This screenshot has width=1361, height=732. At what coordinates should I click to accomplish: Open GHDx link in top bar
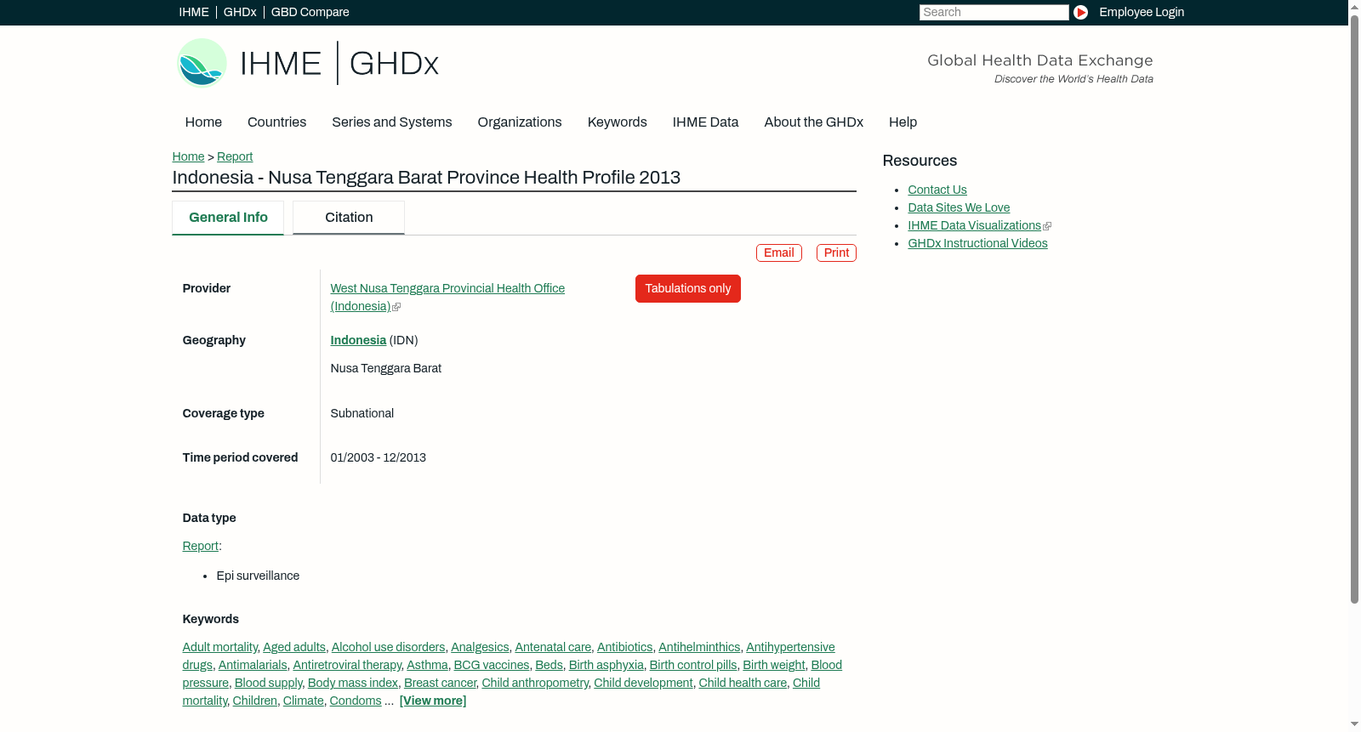pos(240,12)
